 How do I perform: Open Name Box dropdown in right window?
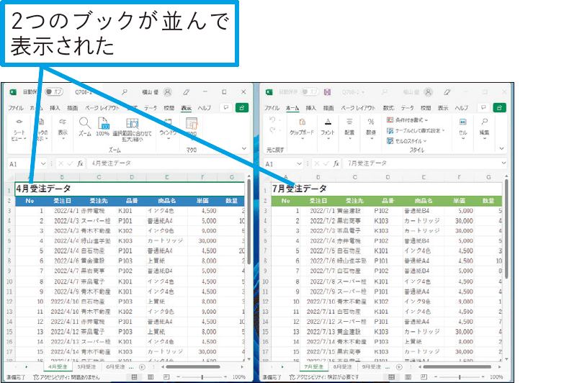click(x=299, y=163)
